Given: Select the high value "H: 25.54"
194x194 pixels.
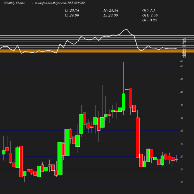Looking at the screenshot, I should [x=111, y=10].
